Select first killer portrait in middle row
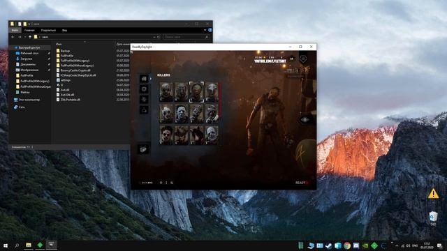Screen dimensions: 447x251 (166, 114)
